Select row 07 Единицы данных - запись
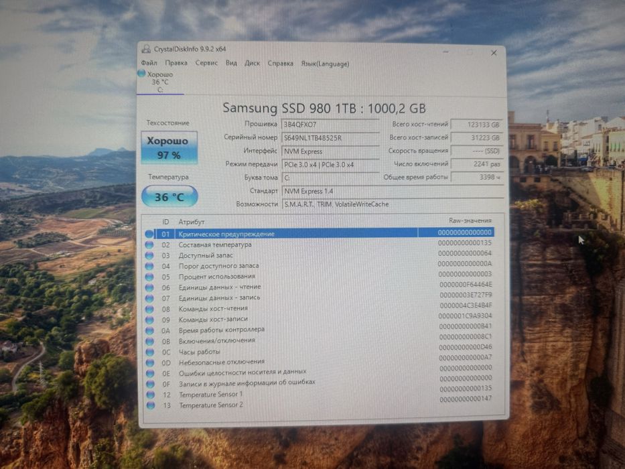625x469 pixels. [x=319, y=297]
